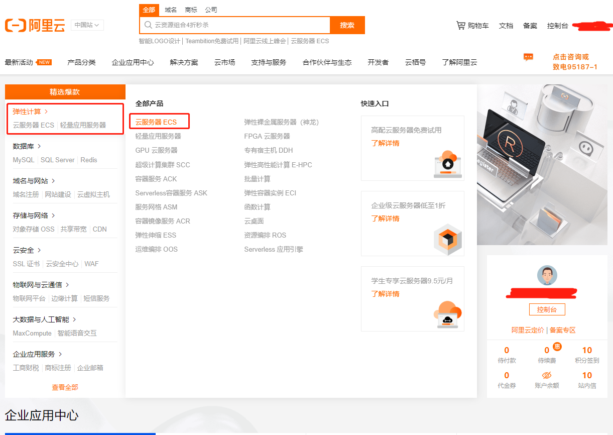Viewport: 613px width, 435px height.
Task: Open 函数计算 product
Action: point(257,207)
